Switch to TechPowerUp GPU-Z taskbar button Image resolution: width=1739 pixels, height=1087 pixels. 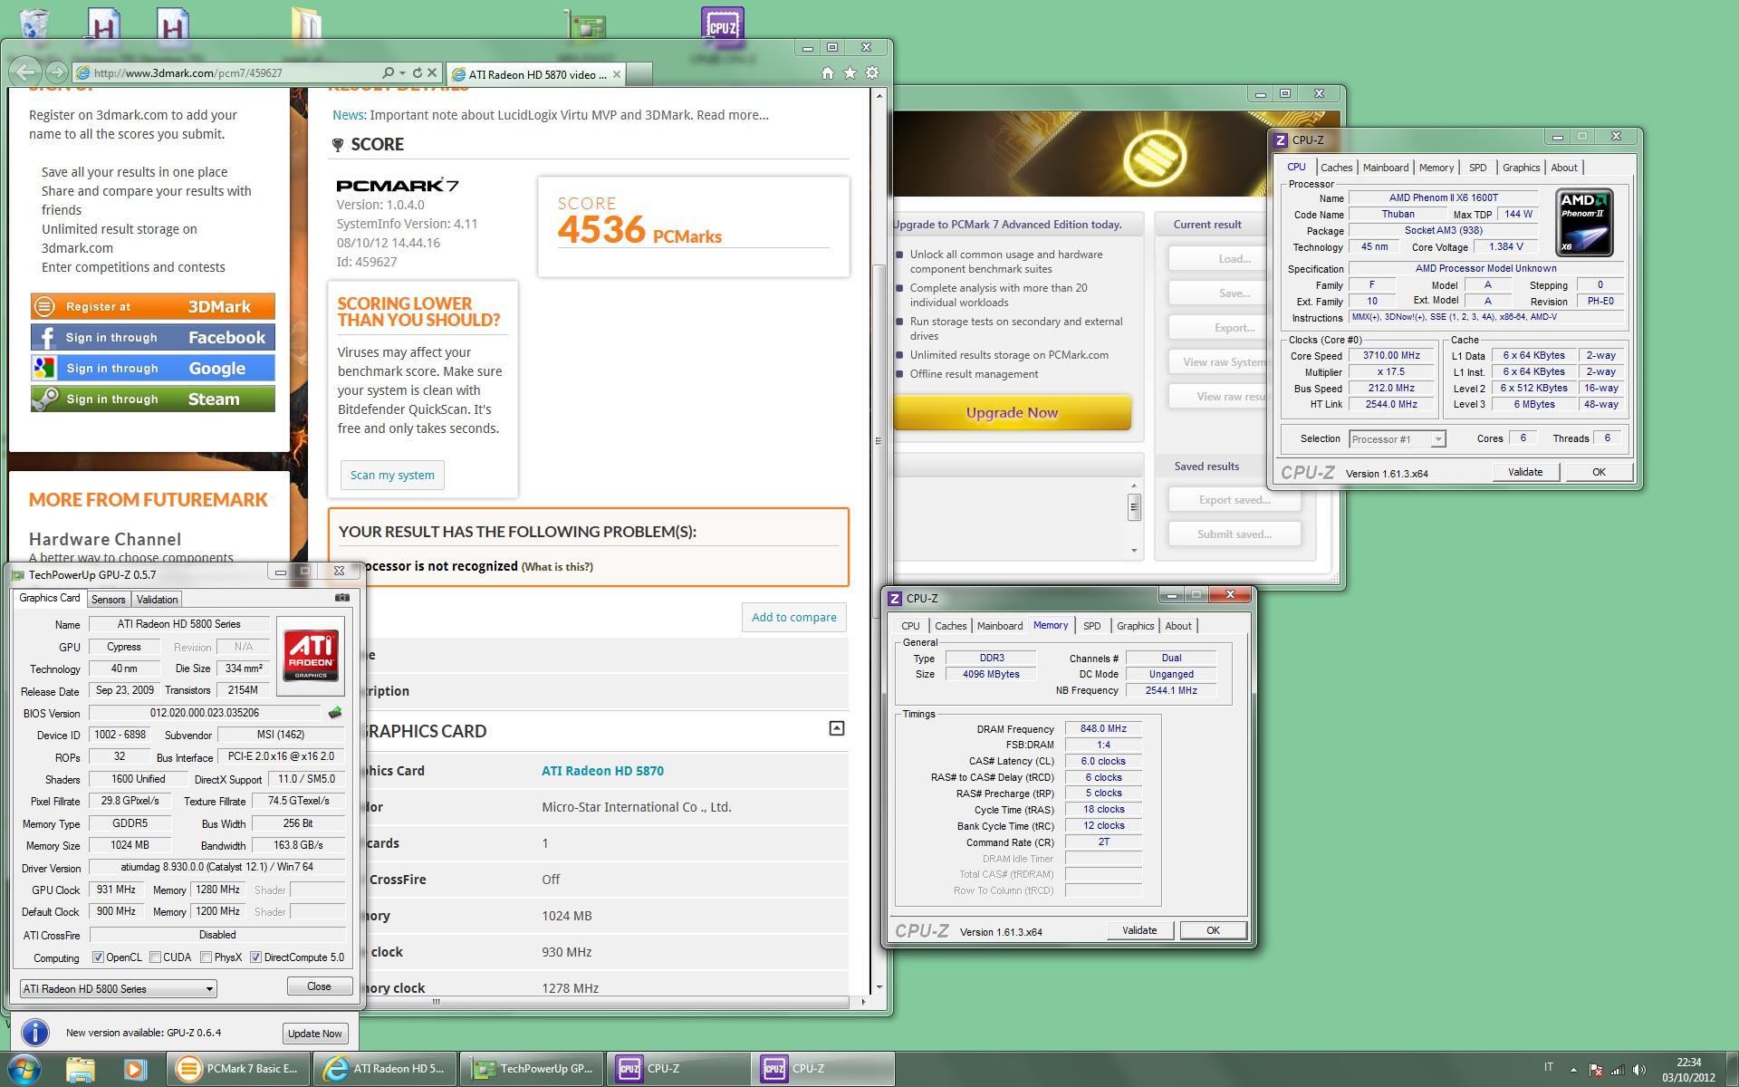point(533,1069)
